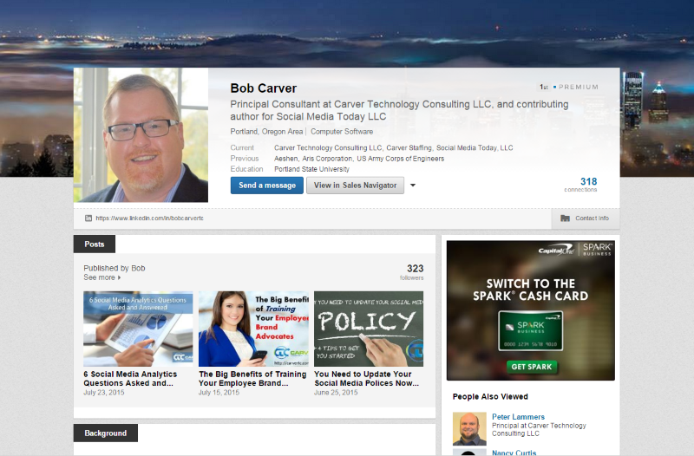Click the linkedin.com/in/bobcarver profile URL
The height and width of the screenshot is (456, 694).
pos(149,218)
